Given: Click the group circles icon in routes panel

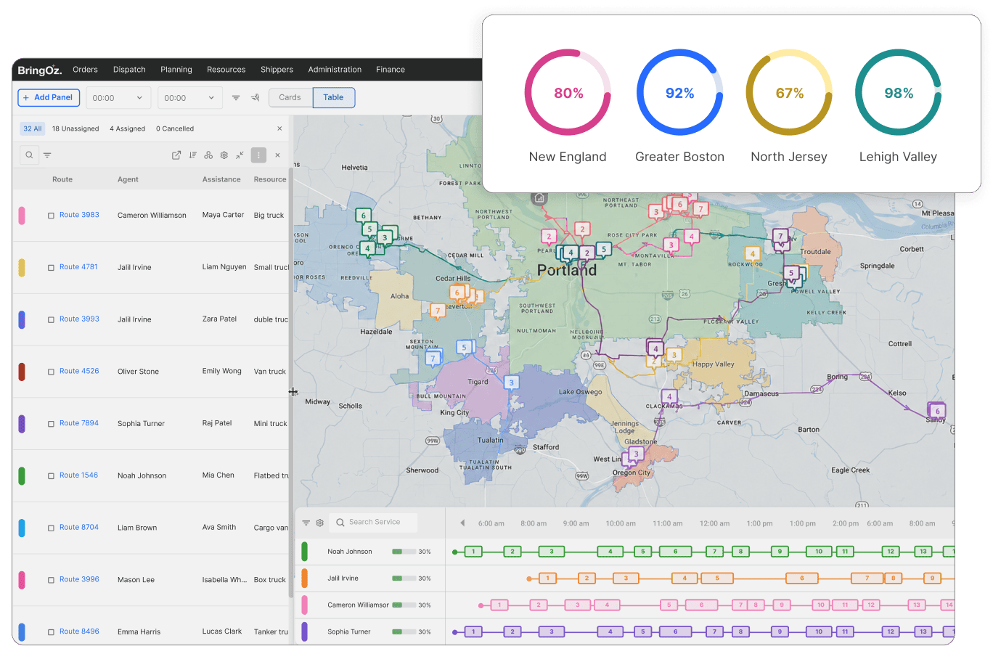Looking at the screenshot, I should click(208, 155).
